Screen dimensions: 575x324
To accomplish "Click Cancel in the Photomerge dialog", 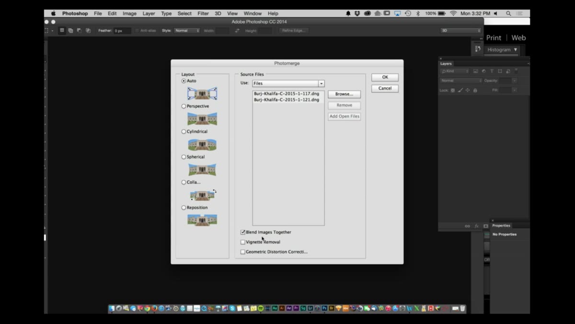I will pos(385,88).
